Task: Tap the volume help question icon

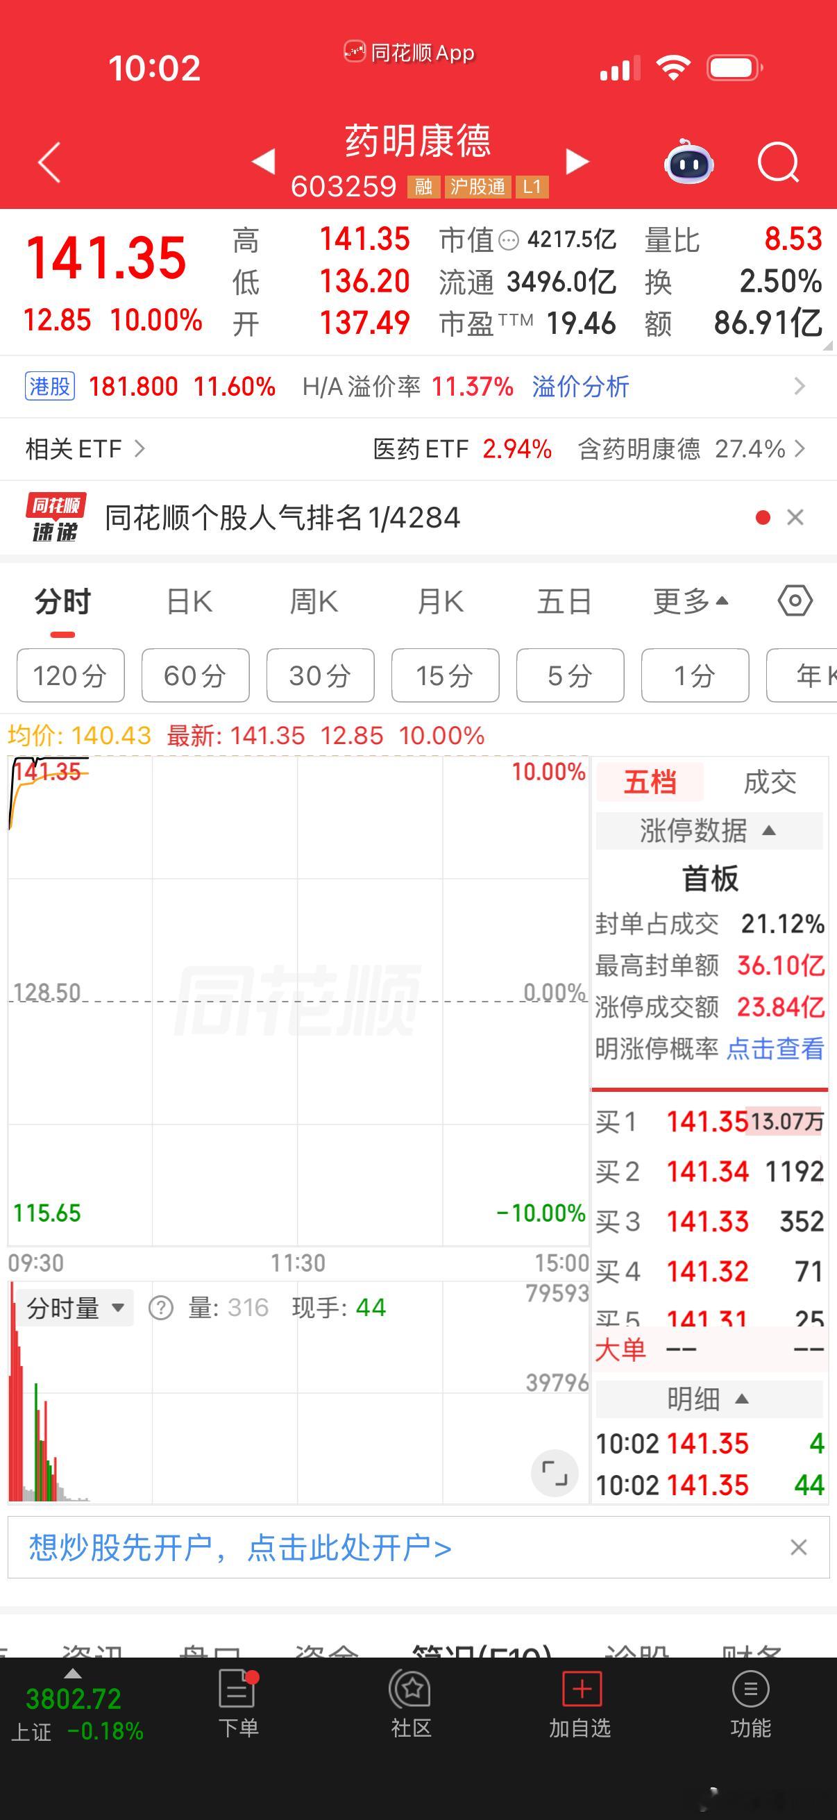Action: (161, 1308)
